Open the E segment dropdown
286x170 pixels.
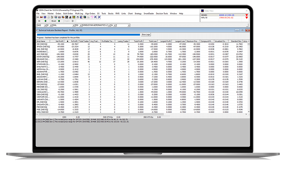point(51,25)
